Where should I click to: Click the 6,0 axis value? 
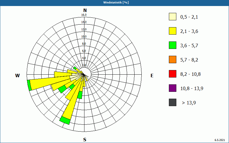click(84, 51)
